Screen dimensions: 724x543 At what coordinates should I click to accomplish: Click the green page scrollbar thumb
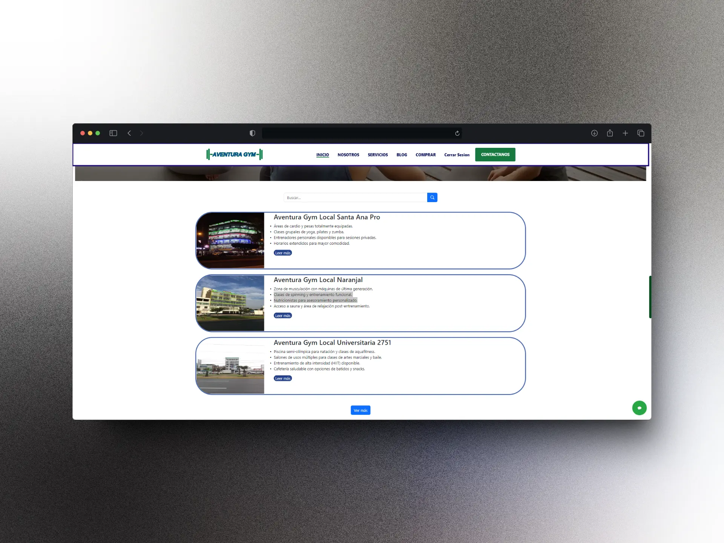(650, 297)
